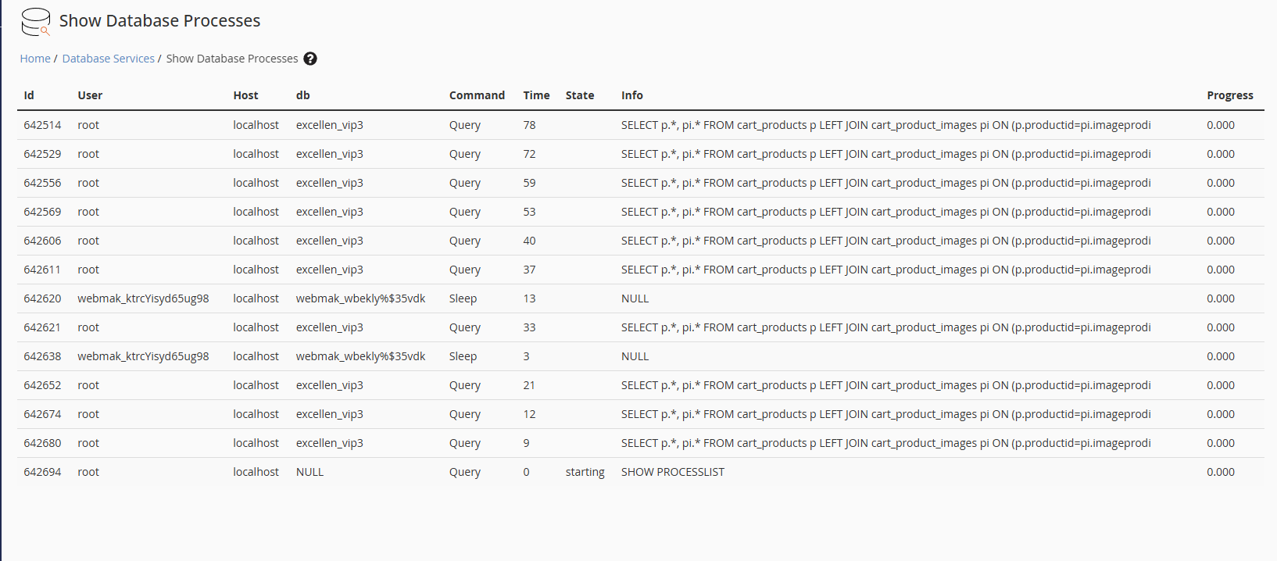Screen dimensions: 1277x561
Task: Select process Id 642556
Action: pos(42,183)
